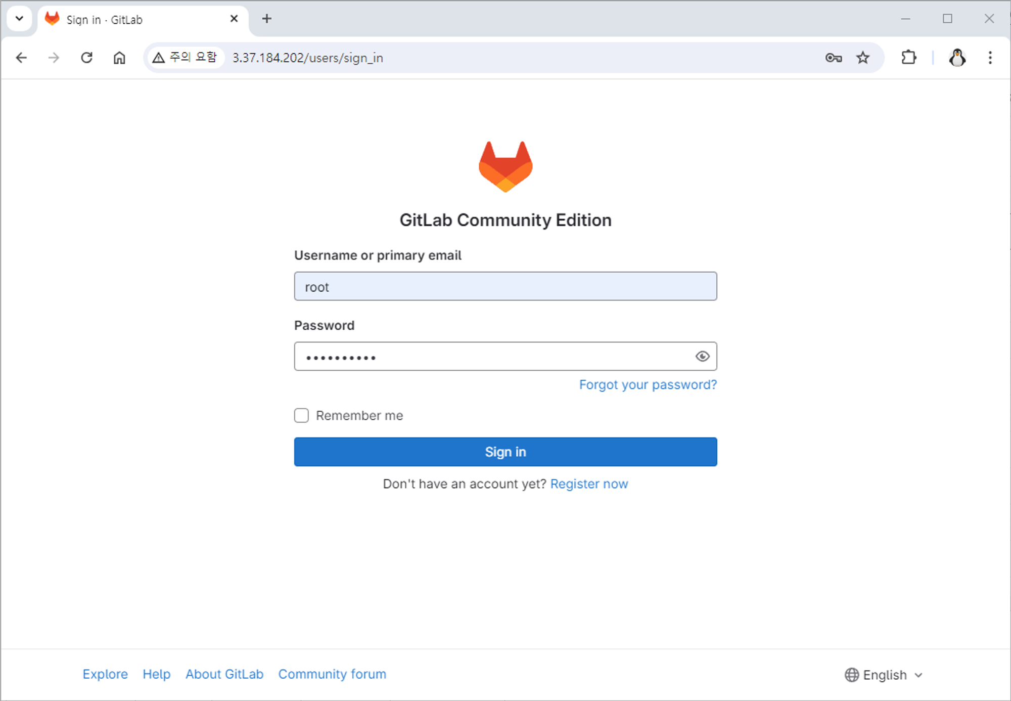
Task: Reveal password with the eye icon
Action: tap(702, 357)
